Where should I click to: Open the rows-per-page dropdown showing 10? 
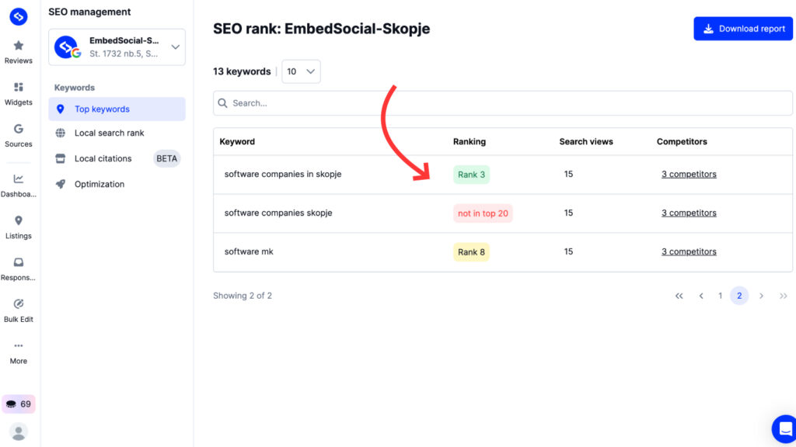tap(301, 71)
